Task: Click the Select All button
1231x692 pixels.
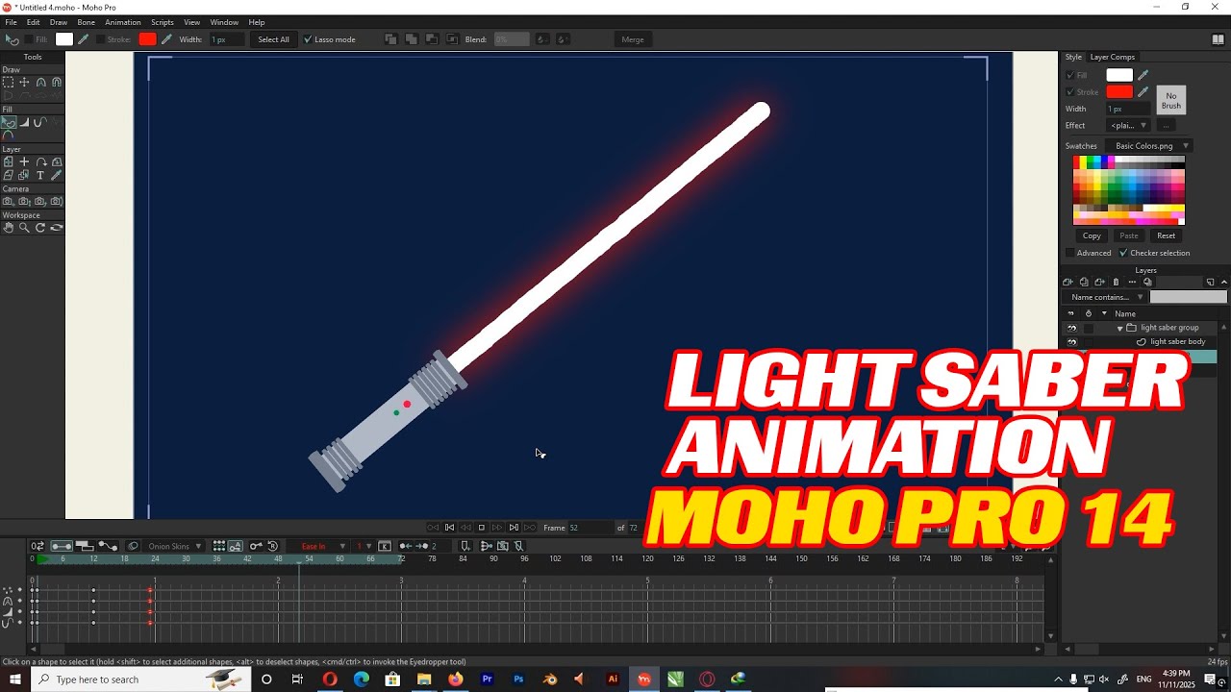Action: (273, 39)
